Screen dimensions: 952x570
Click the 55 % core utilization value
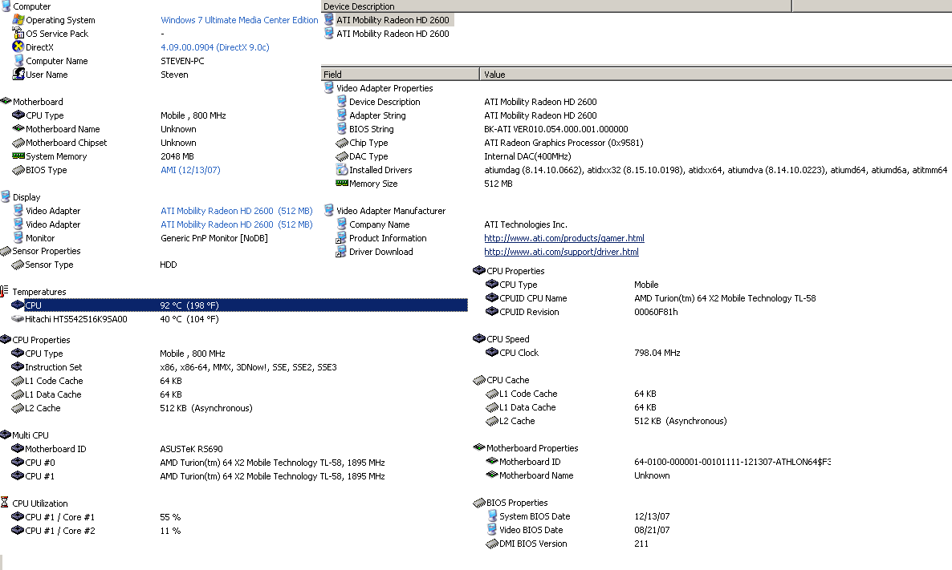click(170, 517)
